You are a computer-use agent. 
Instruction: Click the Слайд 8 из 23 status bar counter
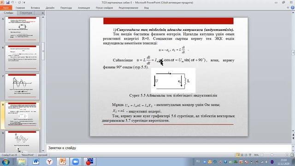tap(9, 155)
